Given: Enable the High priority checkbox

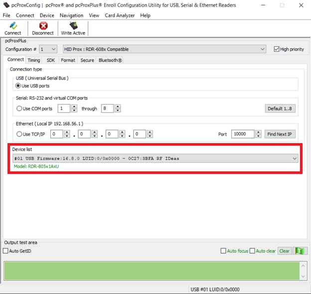Looking at the screenshot, I should [x=277, y=49].
